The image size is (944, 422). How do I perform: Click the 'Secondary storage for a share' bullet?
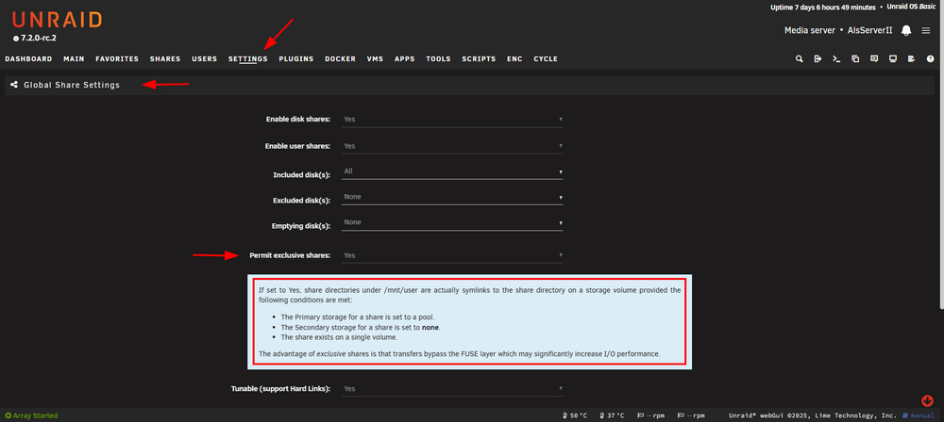(x=360, y=327)
